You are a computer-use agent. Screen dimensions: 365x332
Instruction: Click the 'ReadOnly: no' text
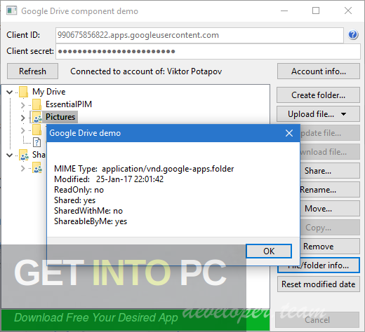[79, 190]
